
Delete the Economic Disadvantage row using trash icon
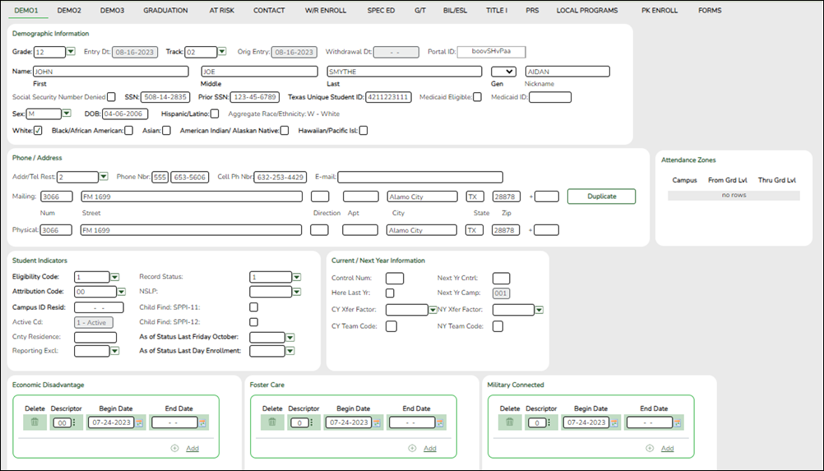click(35, 423)
